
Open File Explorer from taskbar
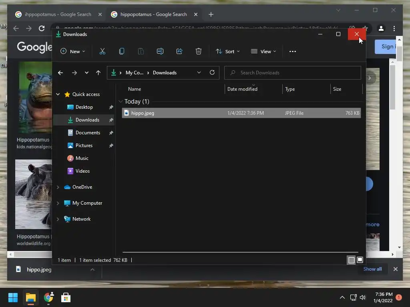click(30, 297)
